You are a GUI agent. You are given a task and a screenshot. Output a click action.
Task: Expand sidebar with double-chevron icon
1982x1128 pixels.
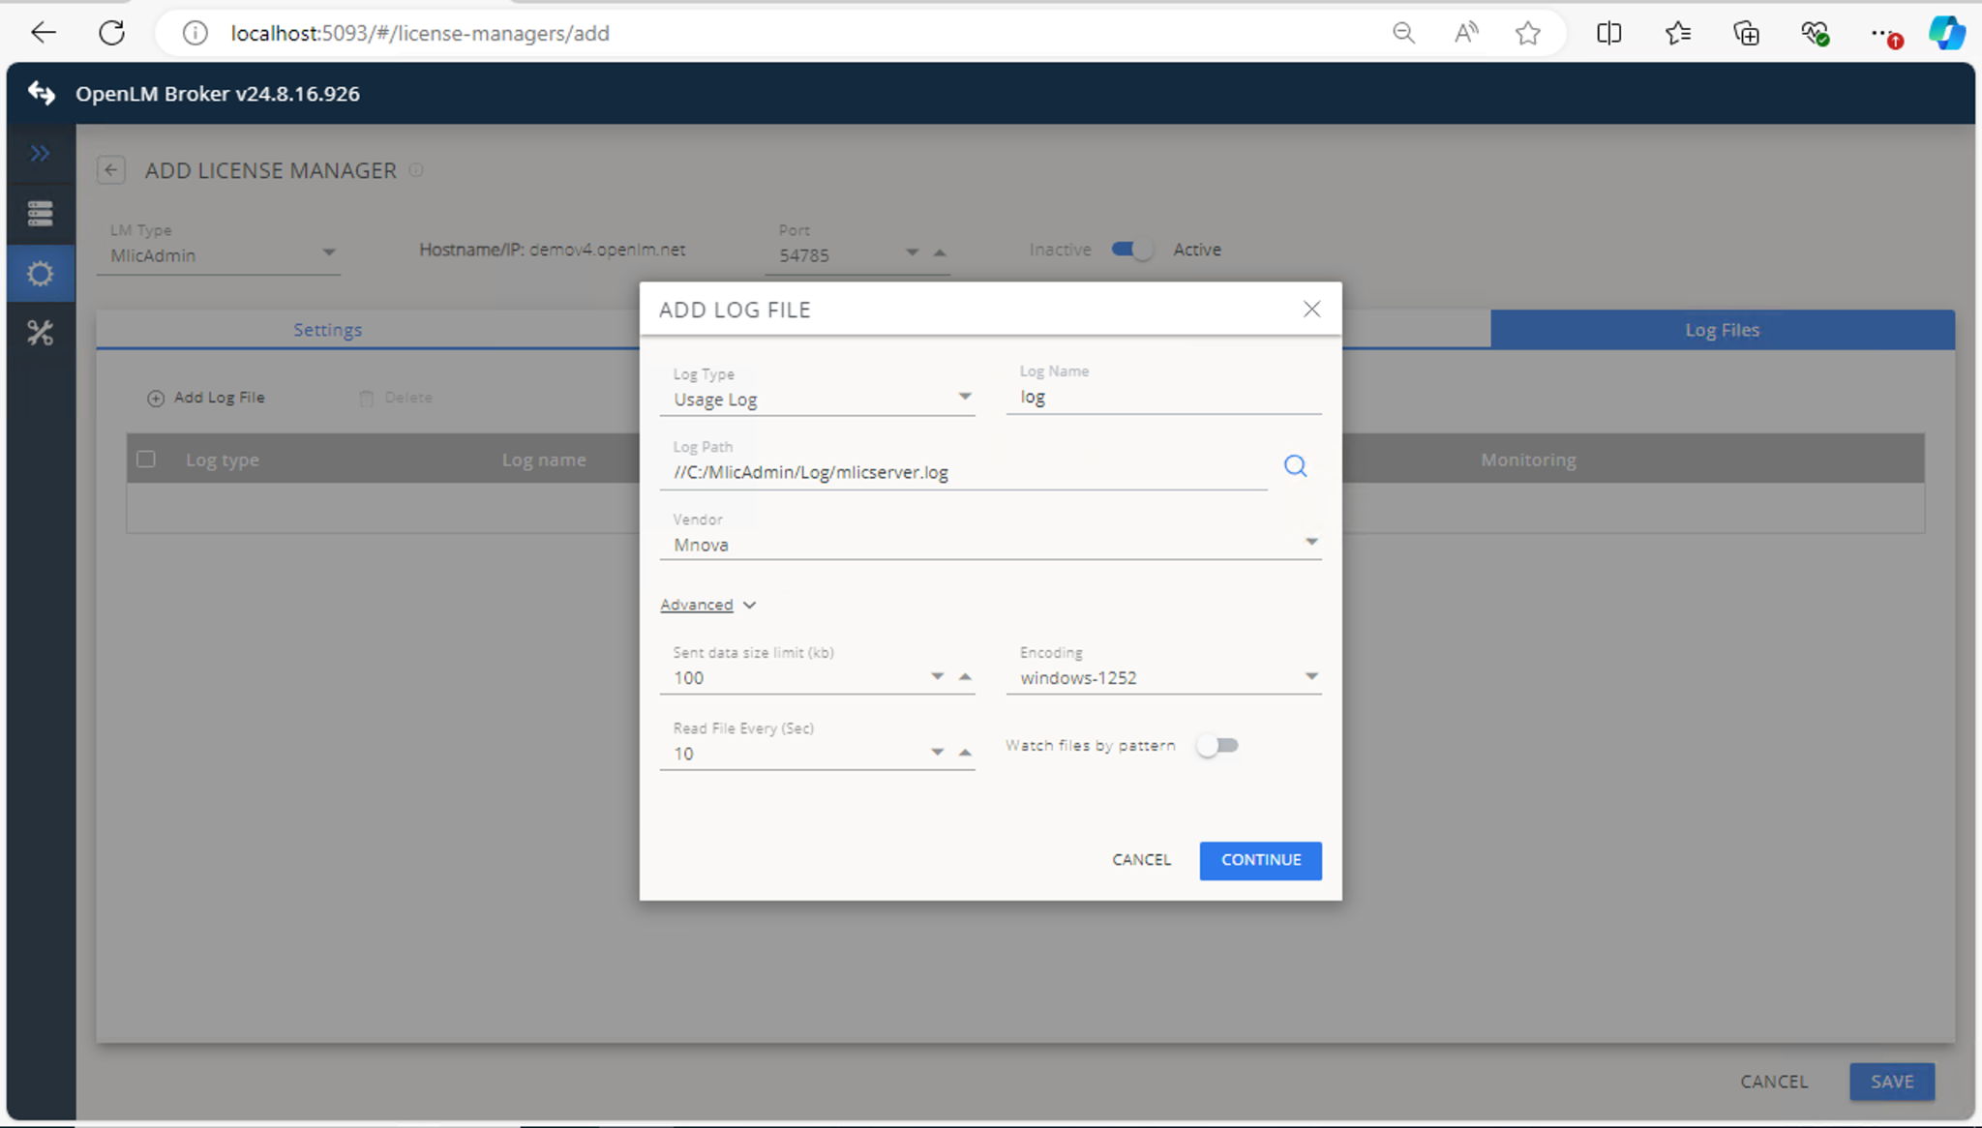click(x=40, y=153)
